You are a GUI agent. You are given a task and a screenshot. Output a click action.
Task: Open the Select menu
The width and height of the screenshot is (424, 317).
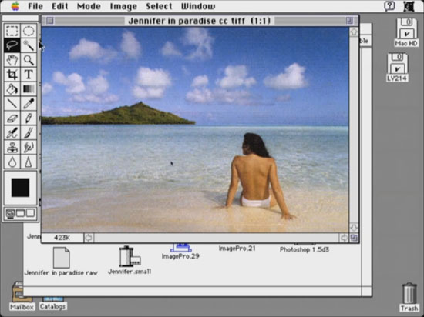159,6
